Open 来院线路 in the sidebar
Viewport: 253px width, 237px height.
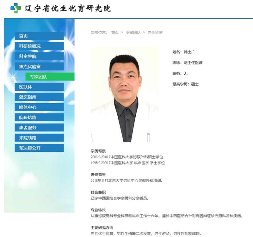click(39, 138)
